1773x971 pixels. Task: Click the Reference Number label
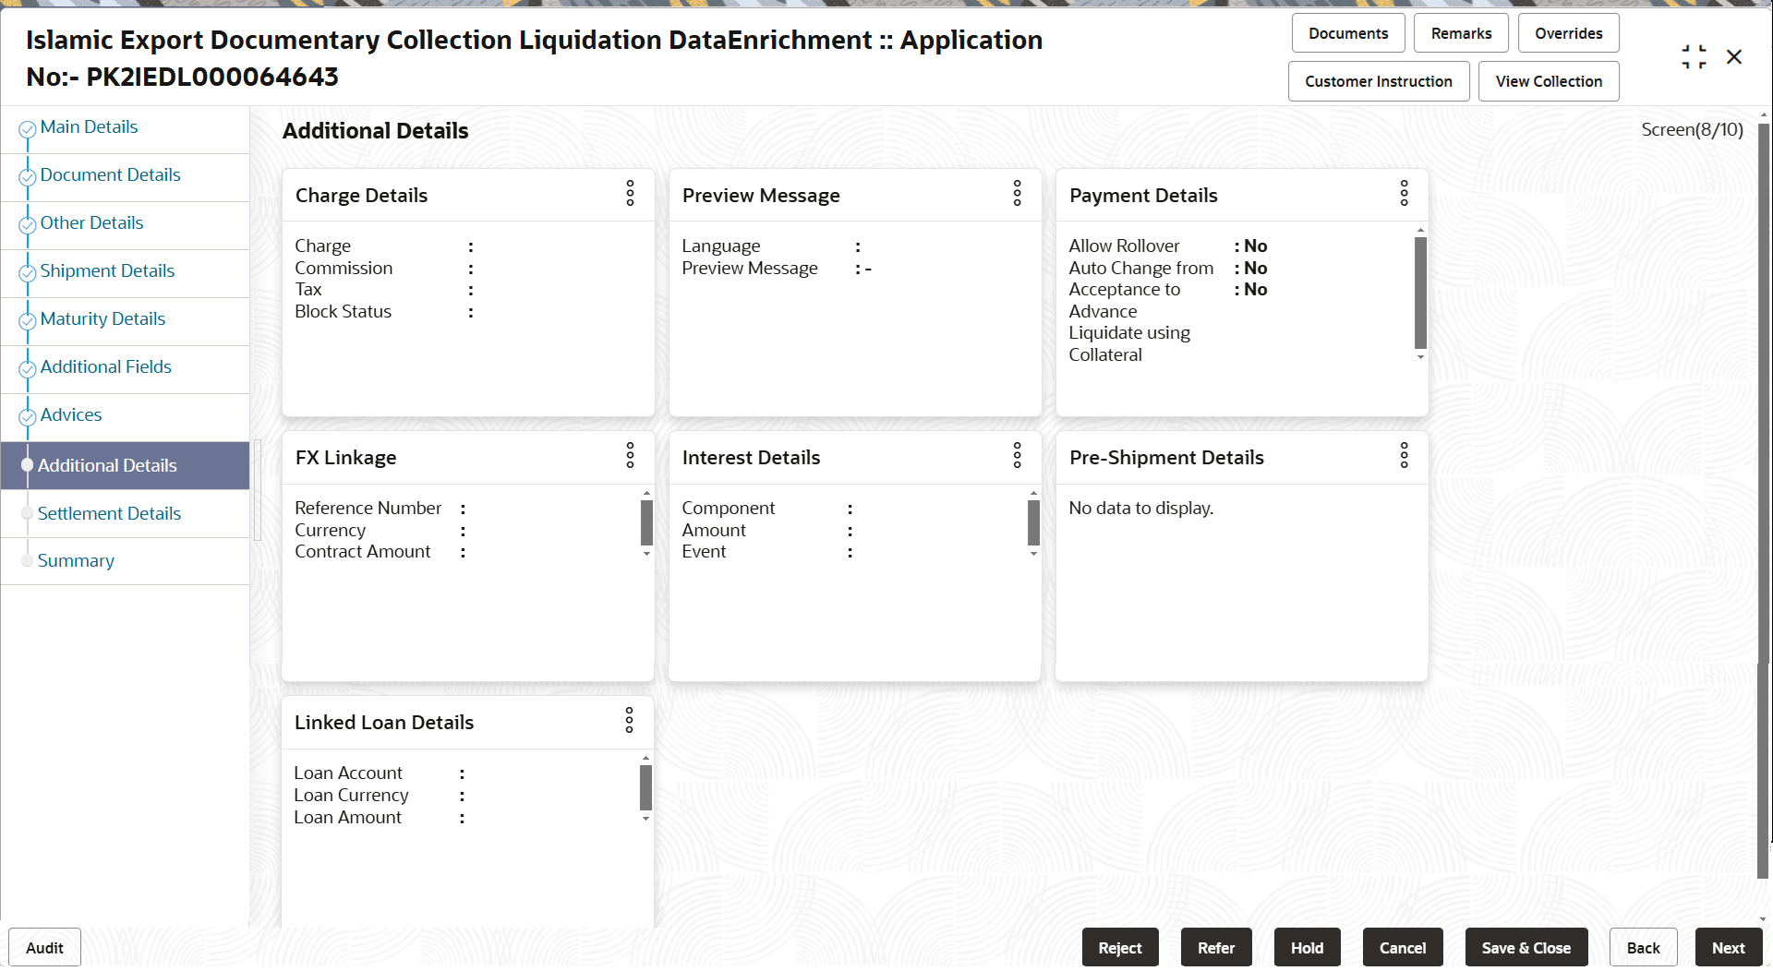368,509
